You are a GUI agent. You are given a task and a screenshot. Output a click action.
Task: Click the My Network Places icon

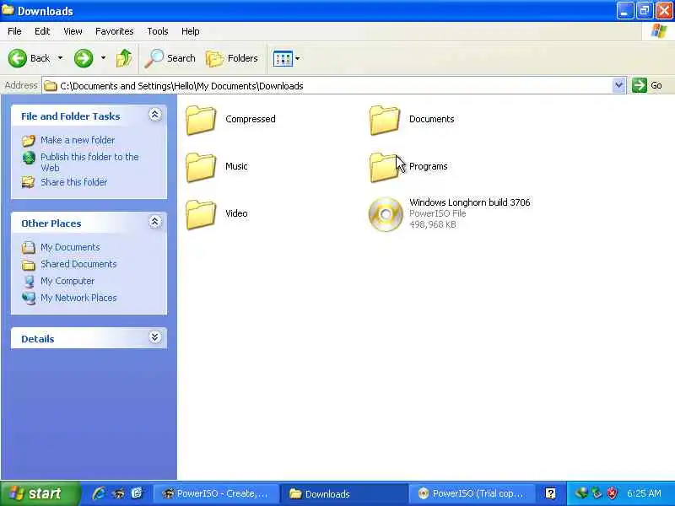pyautogui.click(x=29, y=298)
